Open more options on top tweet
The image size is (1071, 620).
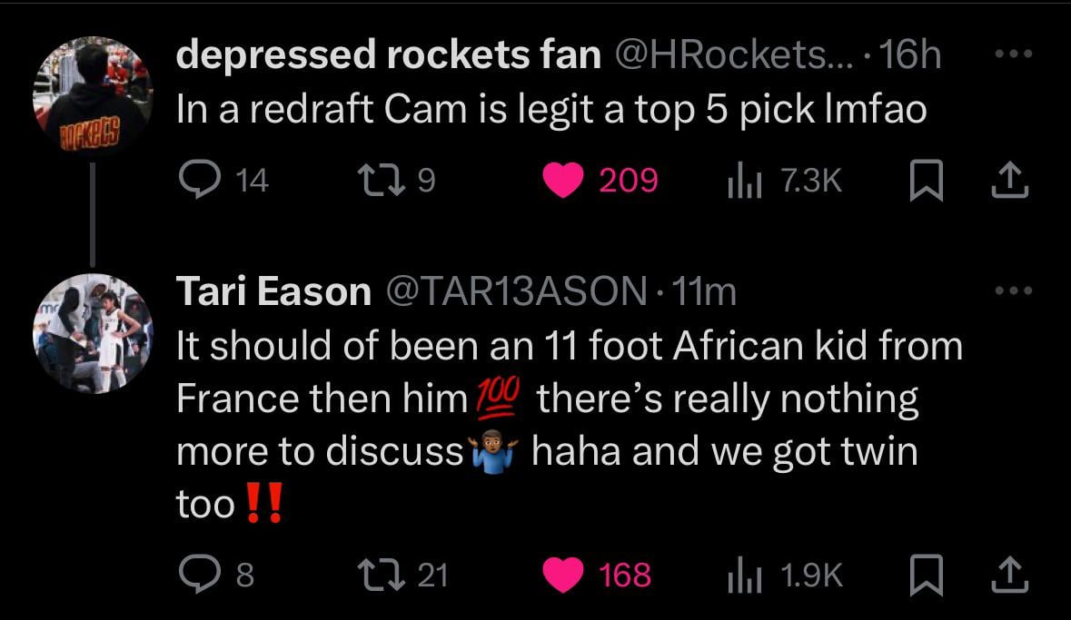point(1013,54)
